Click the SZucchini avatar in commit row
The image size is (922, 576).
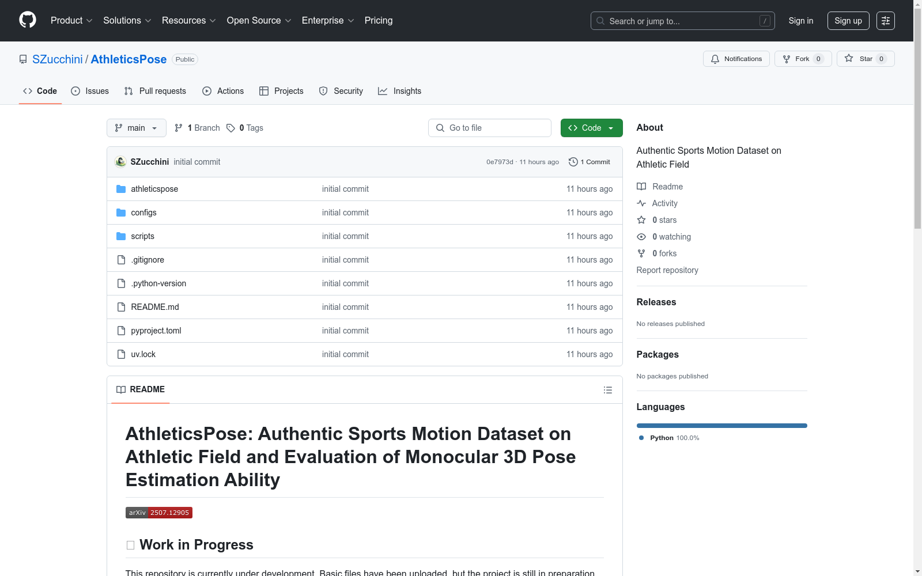click(120, 162)
